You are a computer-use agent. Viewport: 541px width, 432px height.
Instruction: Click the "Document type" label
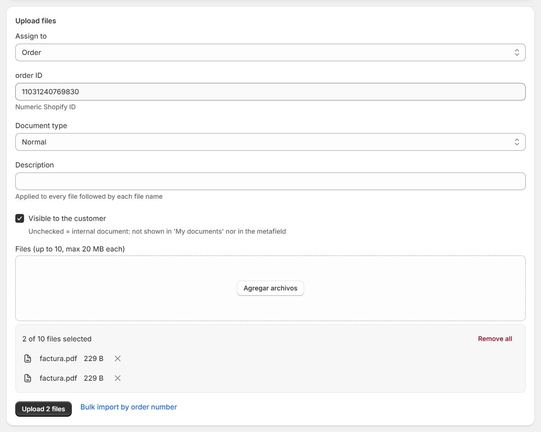[41, 126]
